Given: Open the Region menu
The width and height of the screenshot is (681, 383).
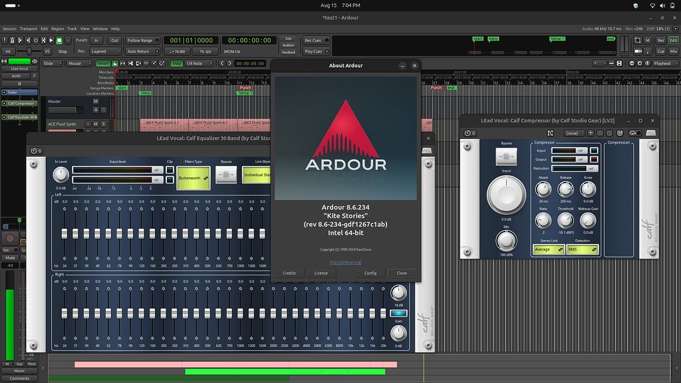Looking at the screenshot, I should coord(57,29).
